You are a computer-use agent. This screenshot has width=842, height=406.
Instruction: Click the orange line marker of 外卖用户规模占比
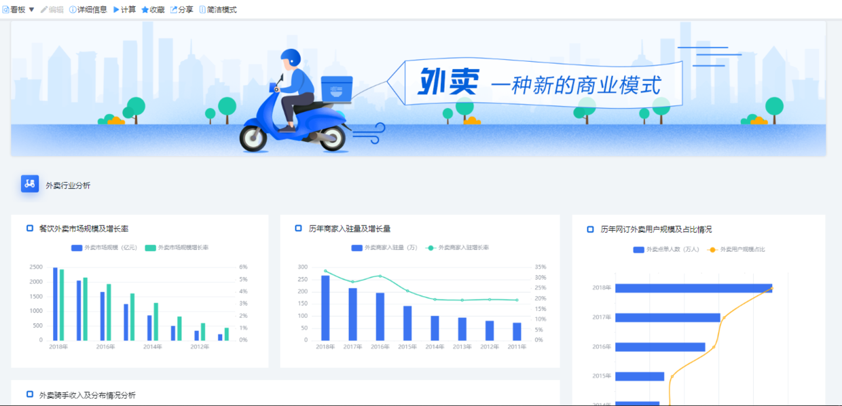(x=712, y=250)
